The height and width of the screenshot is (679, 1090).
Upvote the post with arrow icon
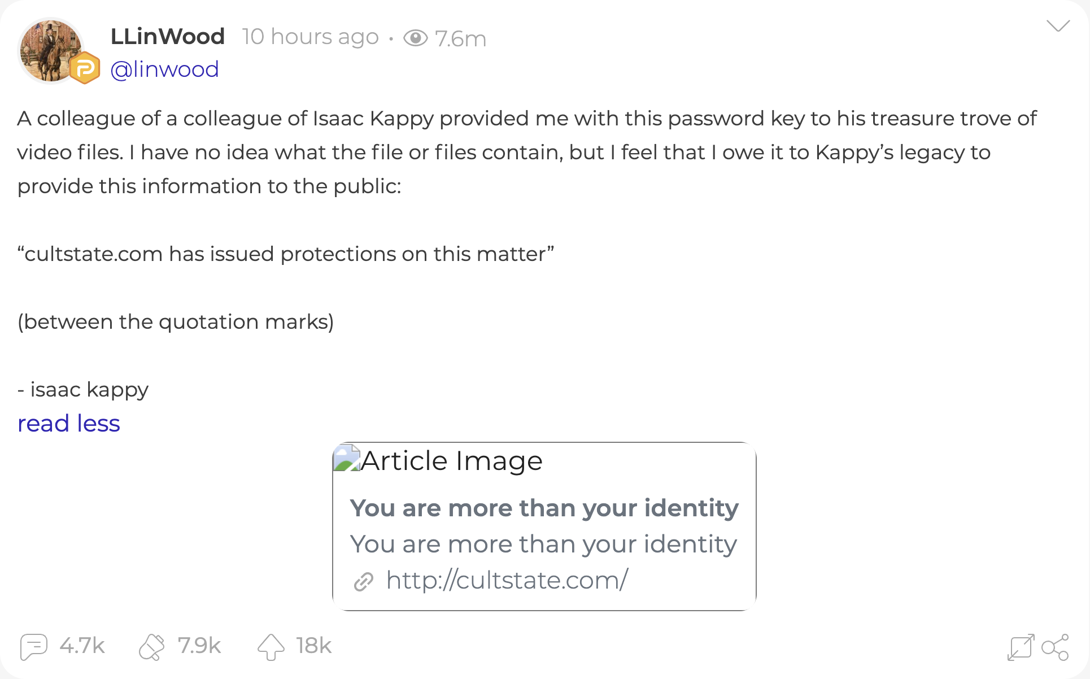point(271,646)
